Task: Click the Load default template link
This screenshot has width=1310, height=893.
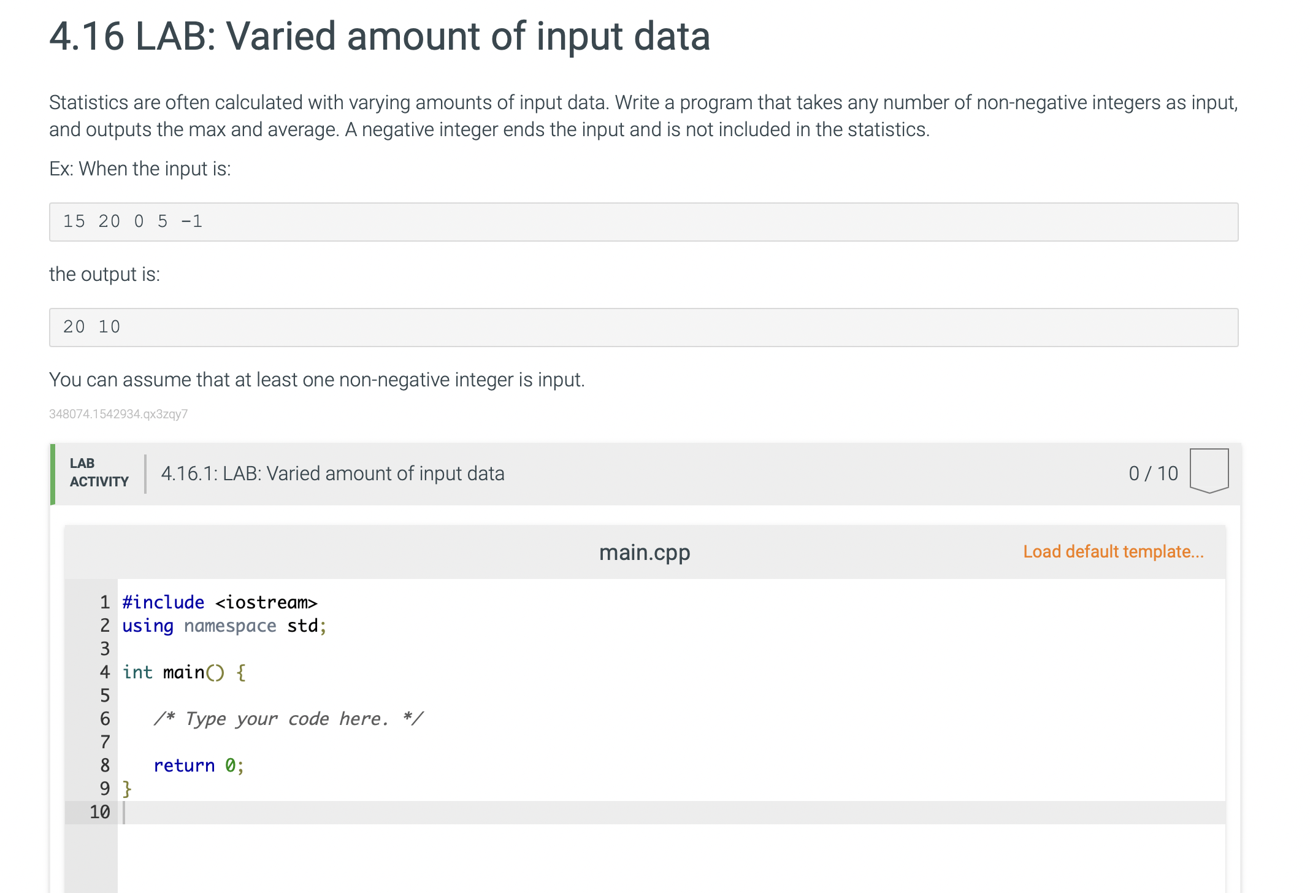Action: tap(1113, 551)
